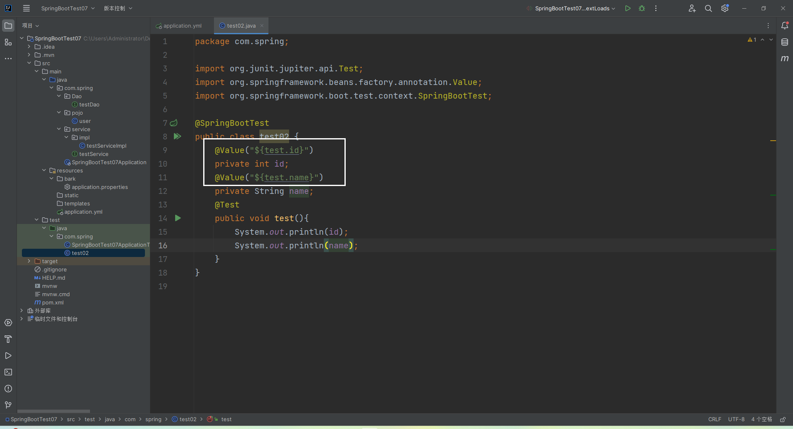Open editor tab options menu

pyautogui.click(x=768, y=26)
